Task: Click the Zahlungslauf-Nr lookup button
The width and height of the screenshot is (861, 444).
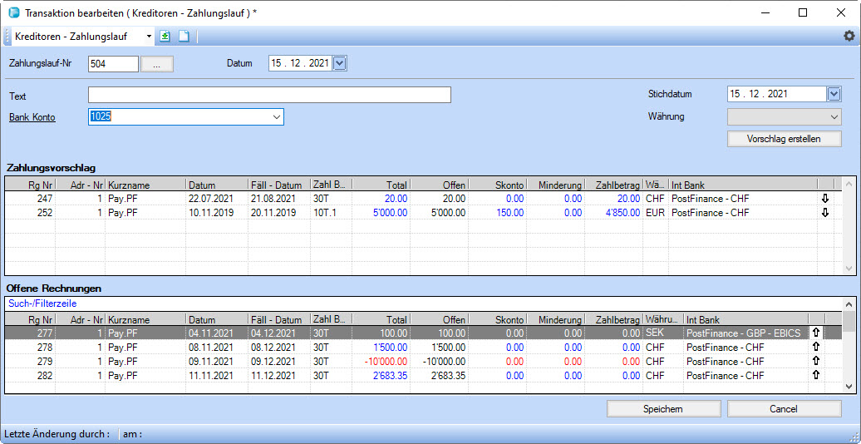Action: [157, 64]
